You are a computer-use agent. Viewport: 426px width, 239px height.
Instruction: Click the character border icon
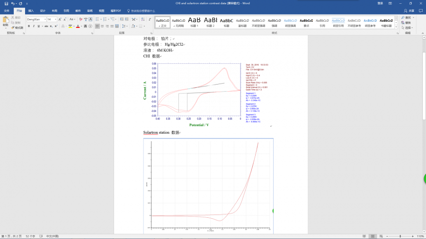[90, 19]
